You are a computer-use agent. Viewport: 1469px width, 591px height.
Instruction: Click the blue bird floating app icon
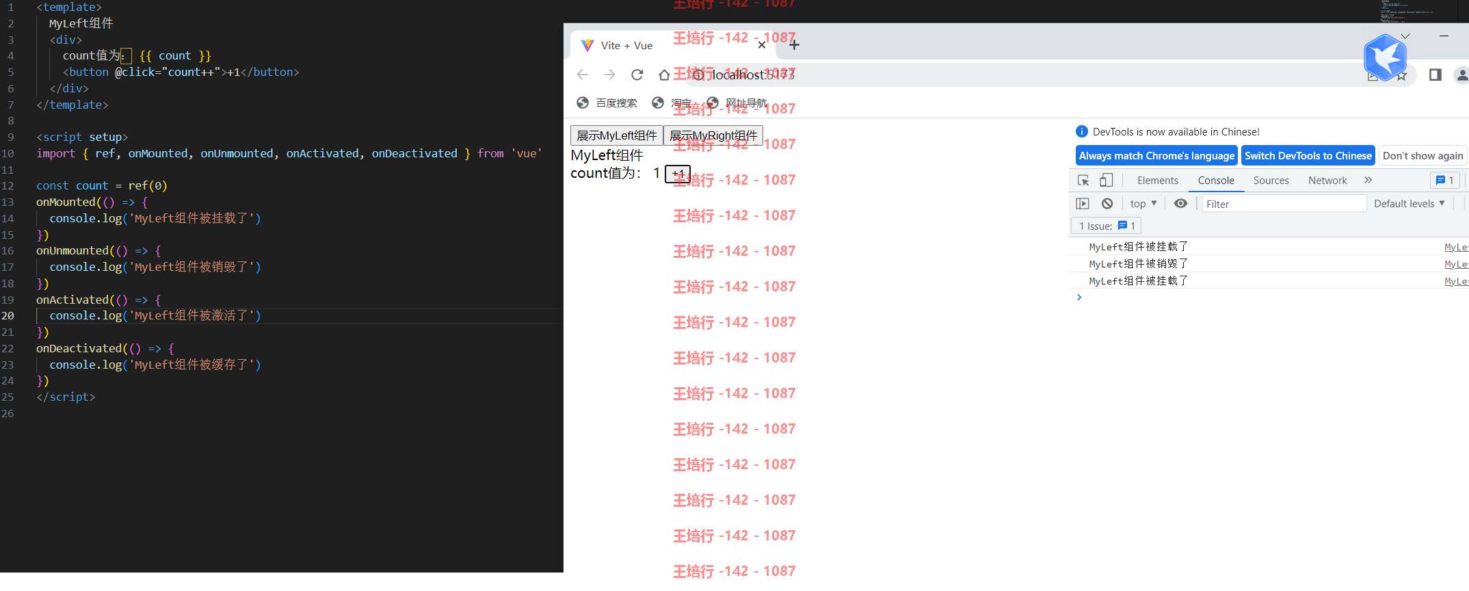(x=1385, y=57)
